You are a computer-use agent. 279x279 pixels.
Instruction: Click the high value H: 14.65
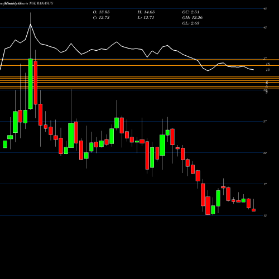click(146, 12)
